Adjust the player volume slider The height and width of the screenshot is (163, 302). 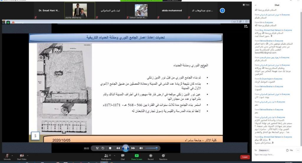coord(151,148)
